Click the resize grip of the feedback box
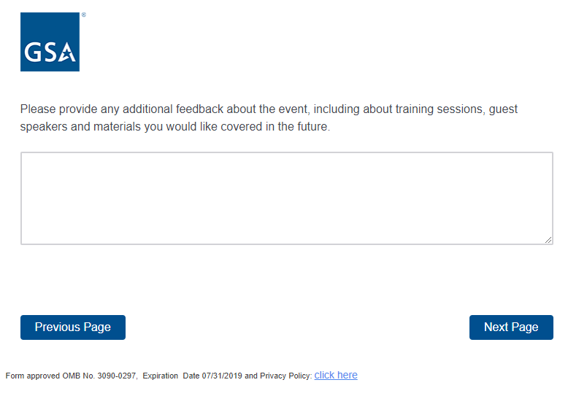This screenshot has width=587, height=396. [x=548, y=240]
